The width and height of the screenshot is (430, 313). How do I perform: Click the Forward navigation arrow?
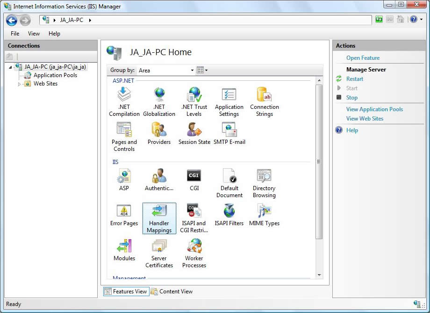(25, 20)
